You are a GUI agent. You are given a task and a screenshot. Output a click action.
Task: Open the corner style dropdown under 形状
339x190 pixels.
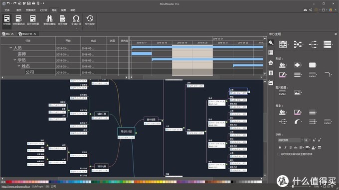click(x=328, y=74)
